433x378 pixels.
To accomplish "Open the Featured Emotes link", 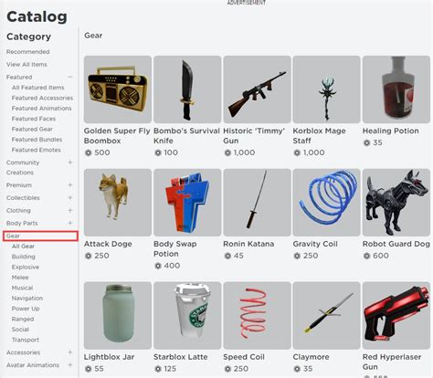I will (37, 150).
